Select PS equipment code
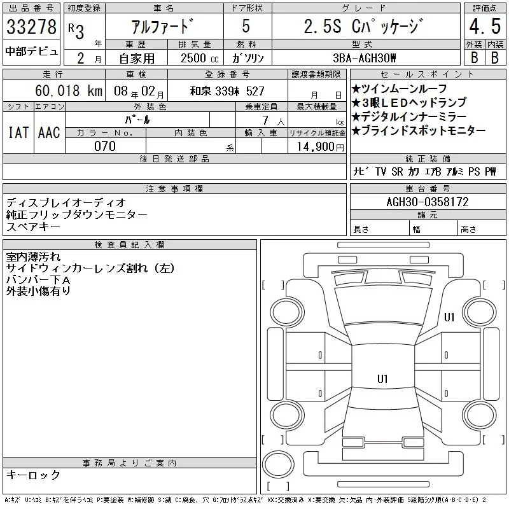 pyautogui.click(x=474, y=171)
